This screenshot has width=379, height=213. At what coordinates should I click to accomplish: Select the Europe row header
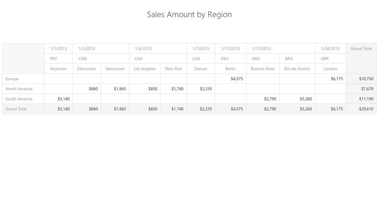point(12,79)
